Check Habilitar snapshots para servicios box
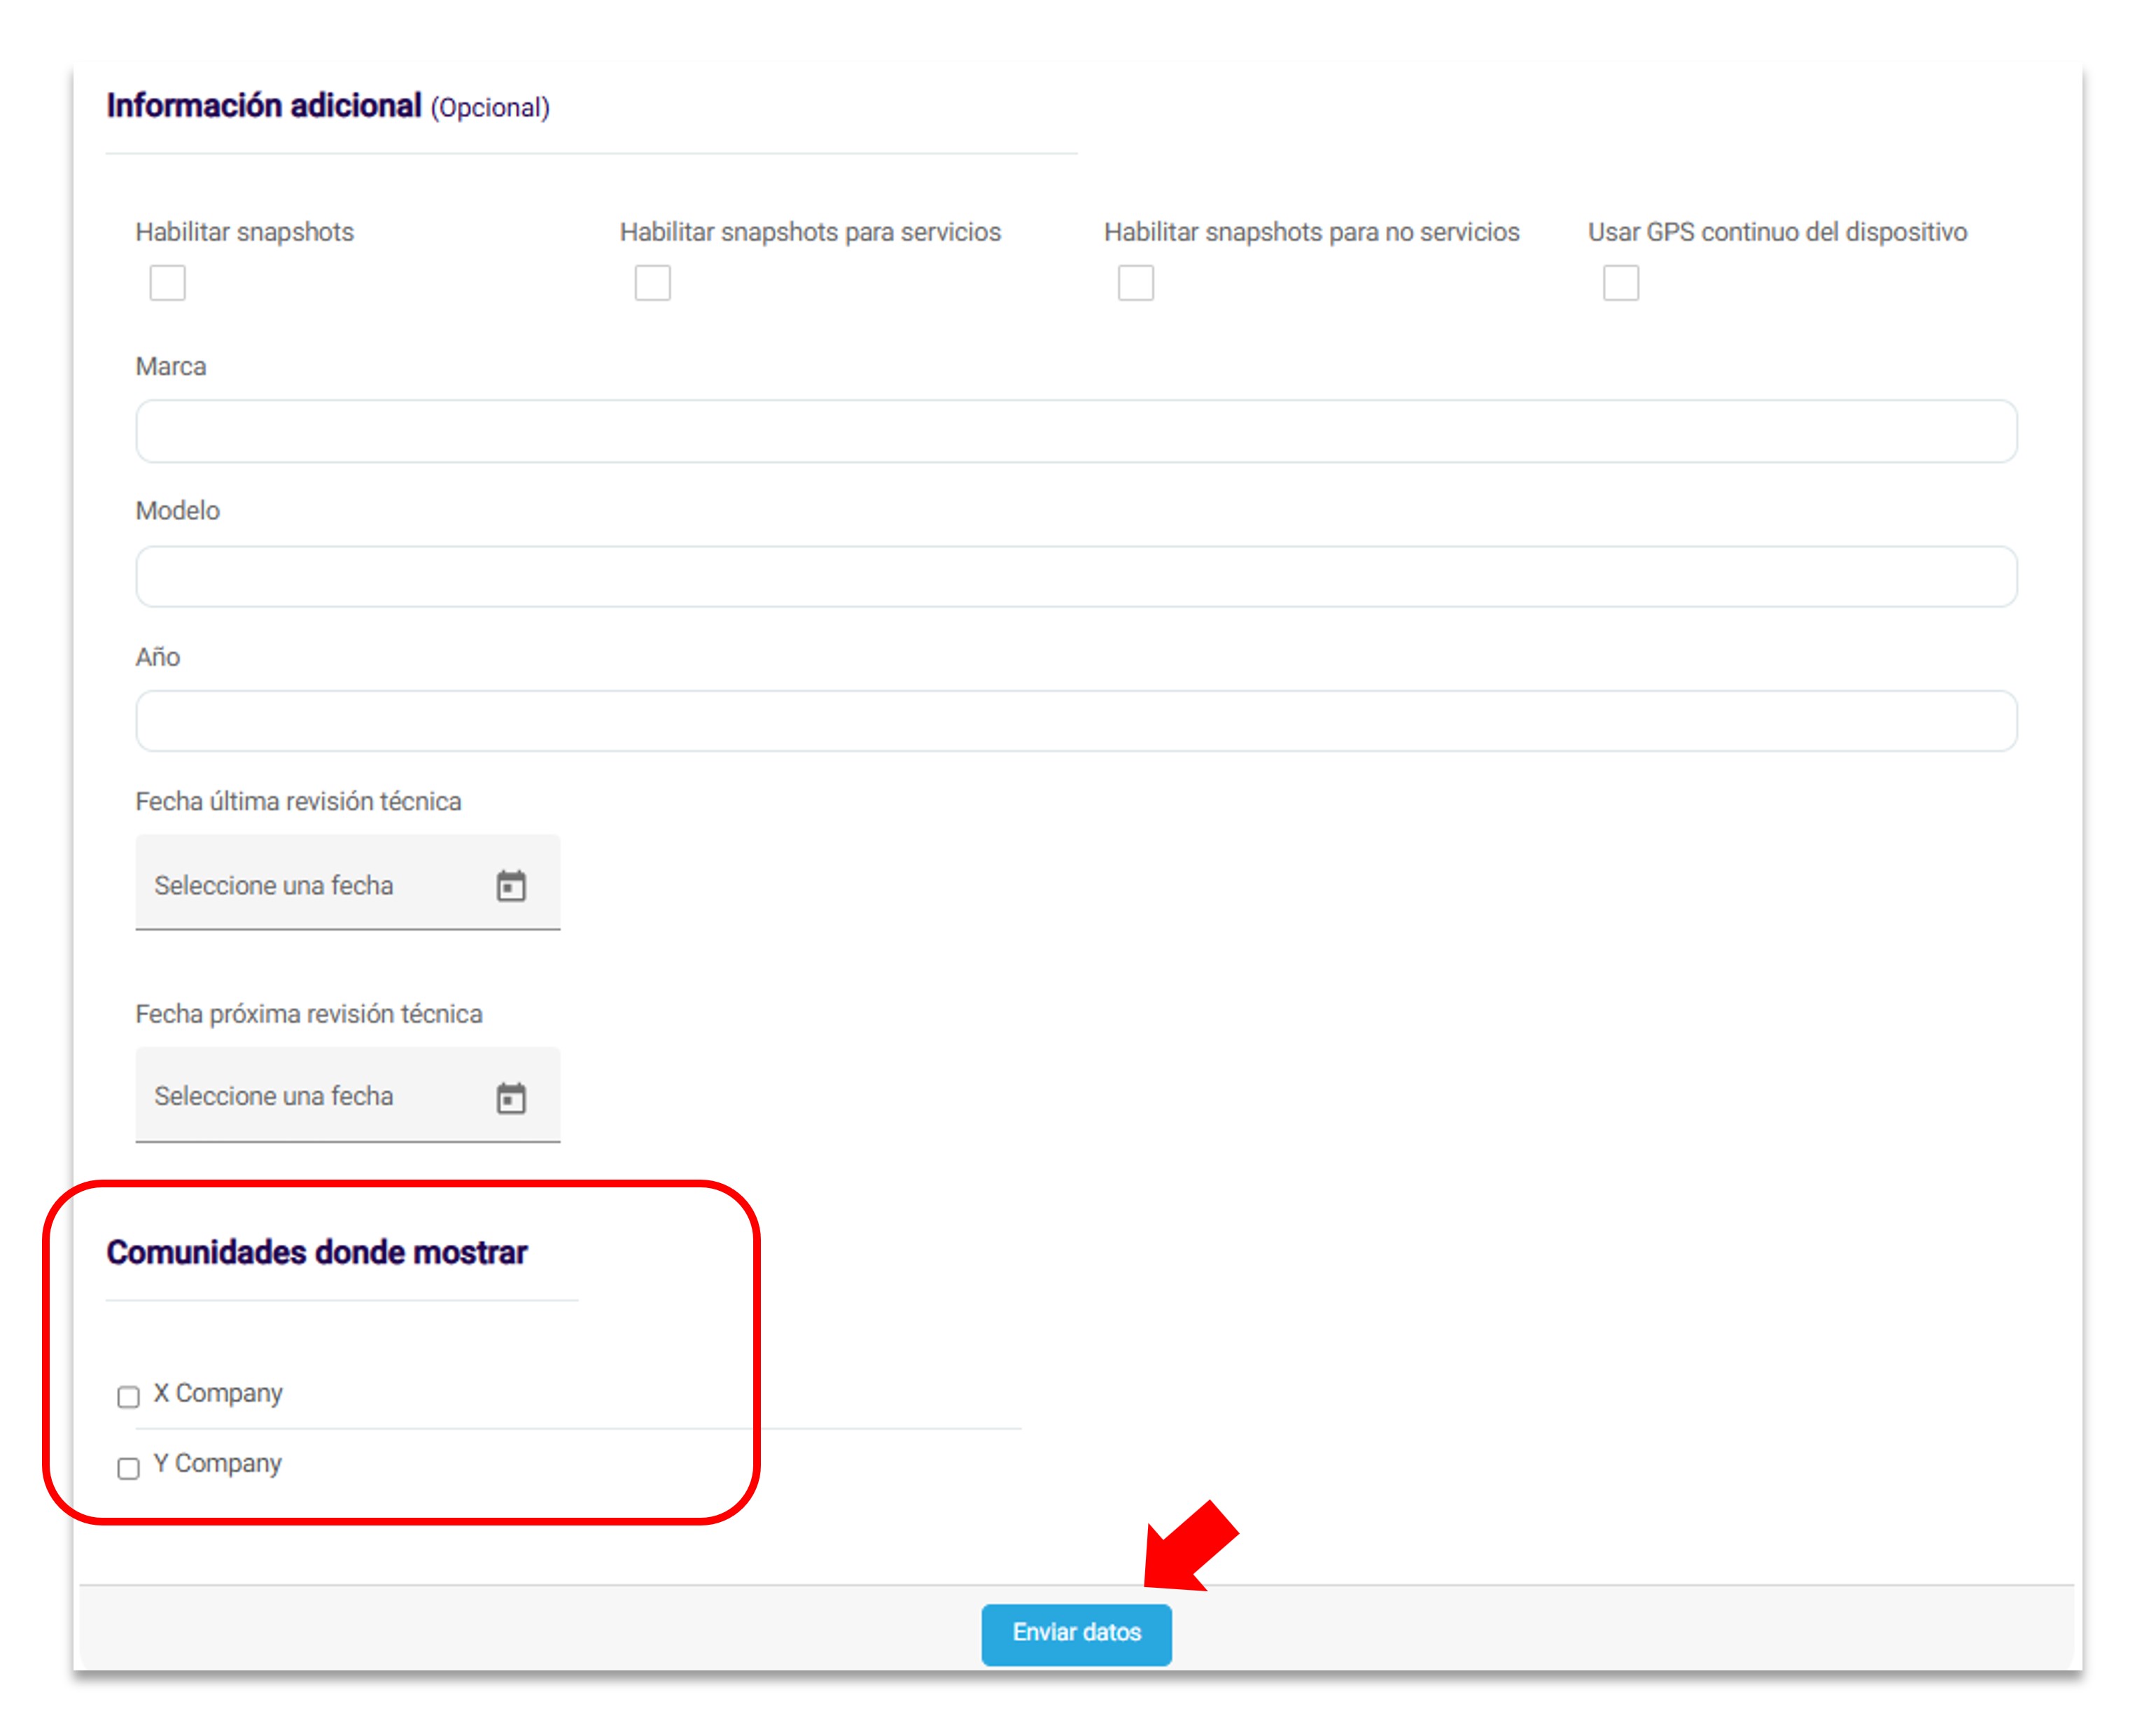This screenshot has width=2156, height=1711. 652,283
